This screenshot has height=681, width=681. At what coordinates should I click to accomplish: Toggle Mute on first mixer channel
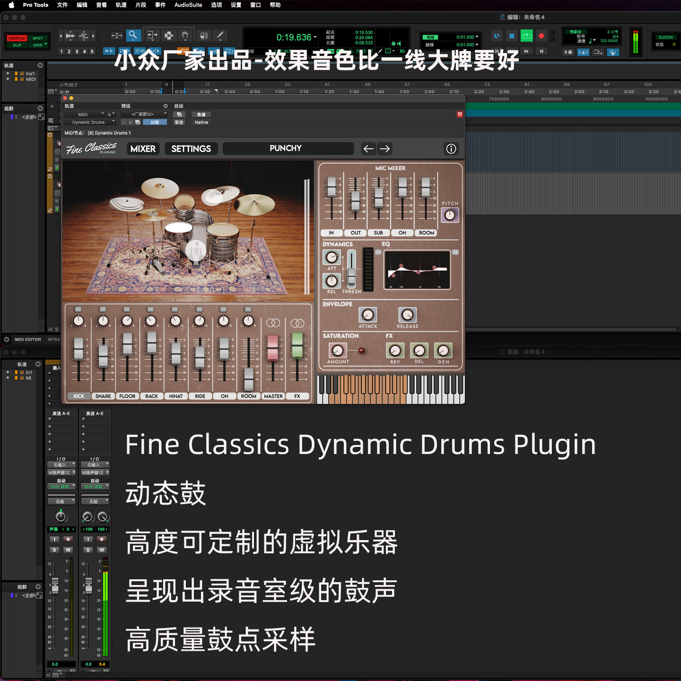point(68,550)
